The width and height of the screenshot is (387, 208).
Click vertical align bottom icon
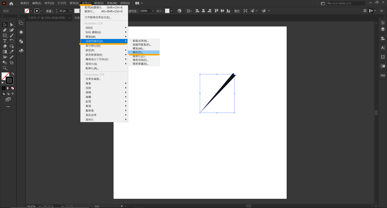[x=228, y=11]
